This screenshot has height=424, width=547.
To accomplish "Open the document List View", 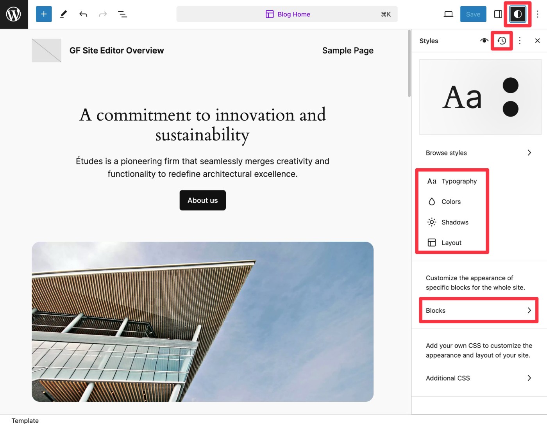I will point(122,14).
